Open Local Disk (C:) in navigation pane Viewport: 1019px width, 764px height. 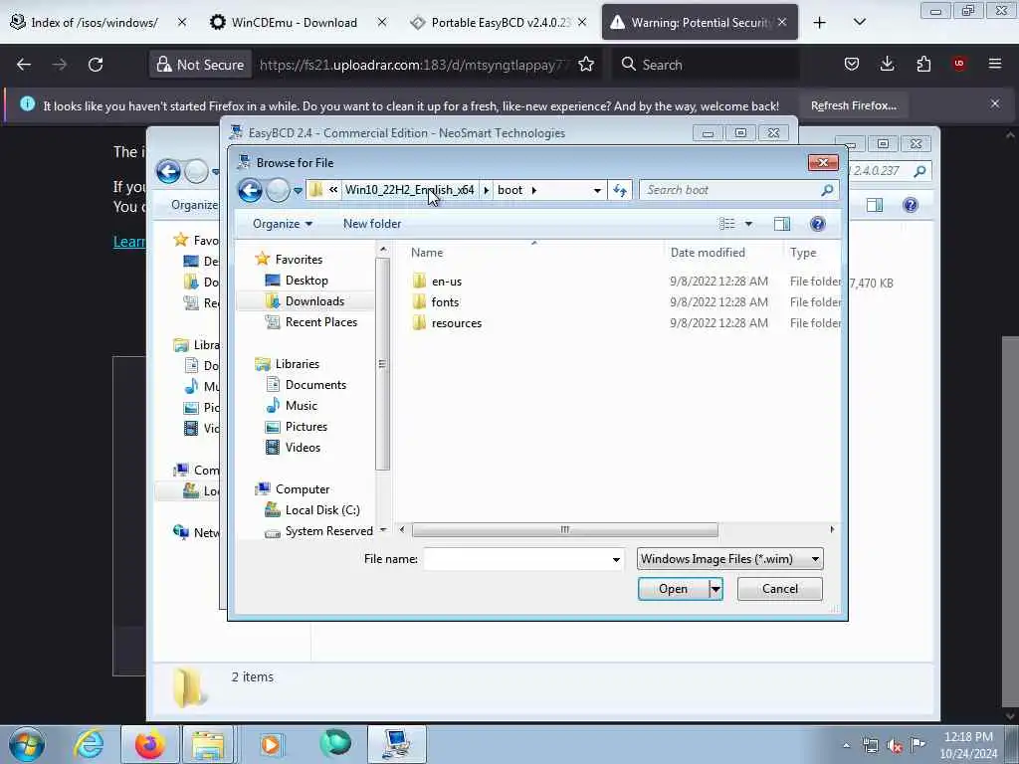point(321,510)
